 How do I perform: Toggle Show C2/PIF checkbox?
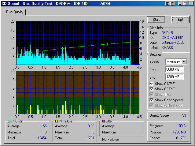pyautogui.click(x=151, y=89)
